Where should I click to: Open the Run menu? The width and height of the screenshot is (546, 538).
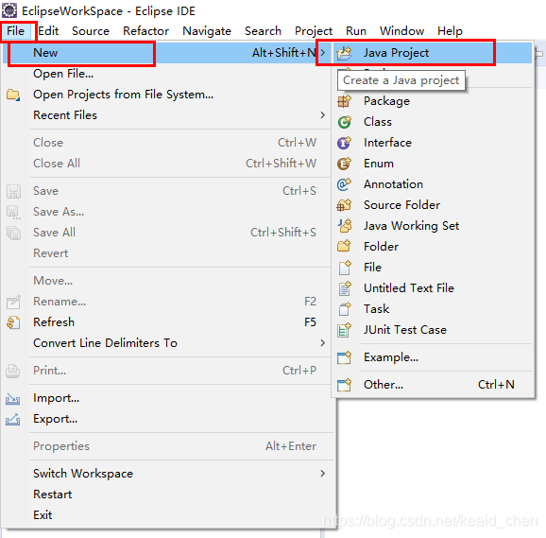pyautogui.click(x=356, y=31)
